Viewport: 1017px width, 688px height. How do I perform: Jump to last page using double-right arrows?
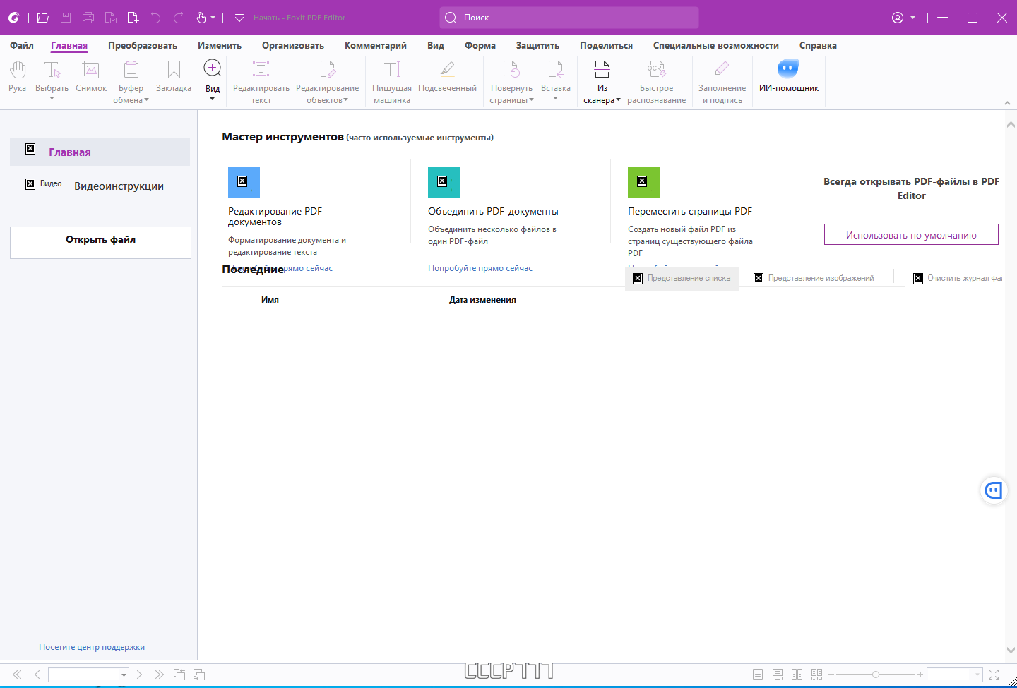pyautogui.click(x=160, y=675)
